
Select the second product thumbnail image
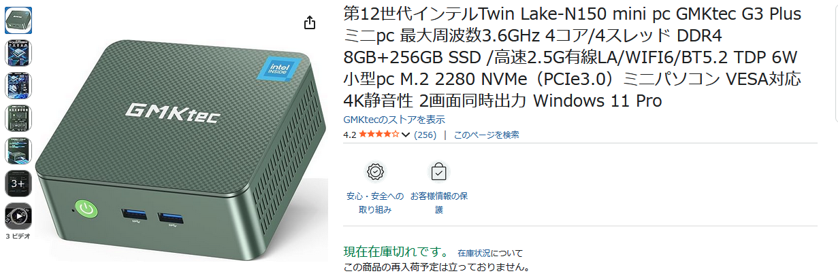(18, 53)
